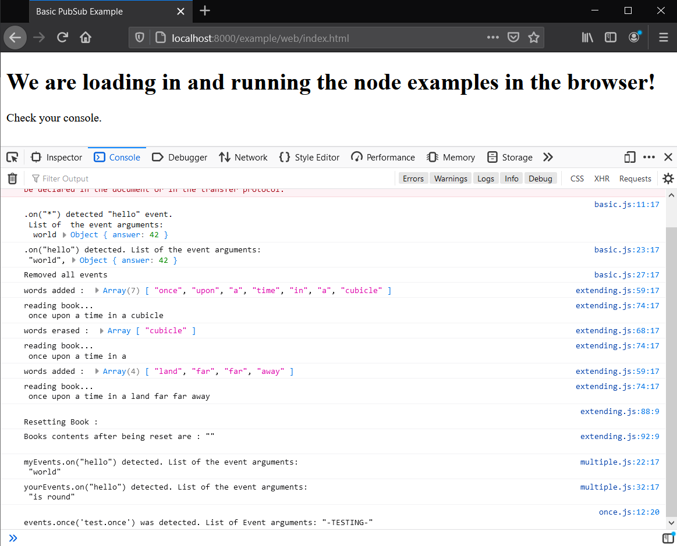Show site information page icon
The width and height of the screenshot is (677, 546).
pyautogui.click(x=161, y=38)
